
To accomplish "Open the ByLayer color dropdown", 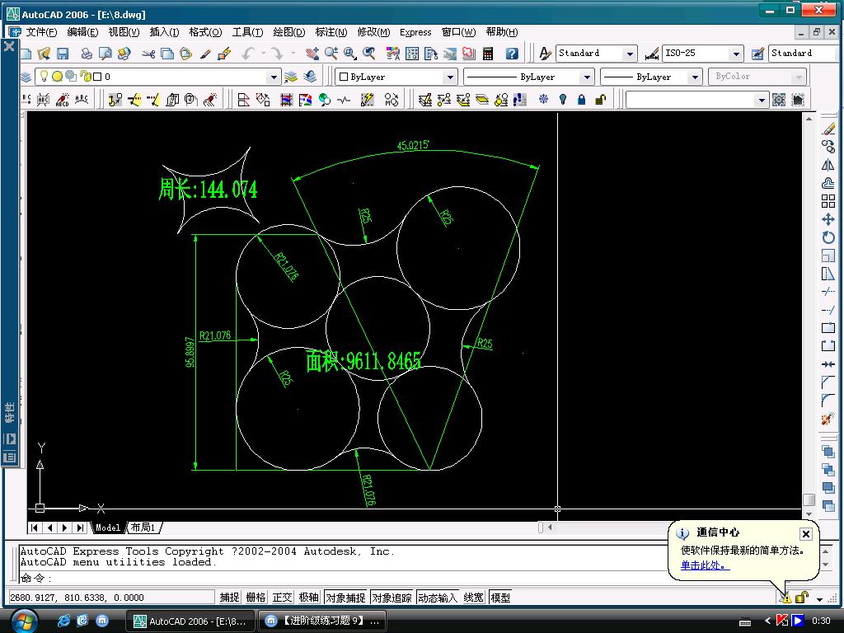I will point(450,77).
